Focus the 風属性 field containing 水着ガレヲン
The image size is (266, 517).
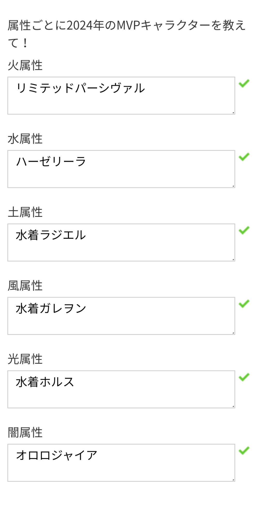[x=121, y=316]
